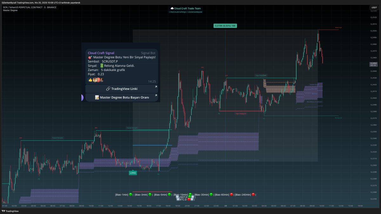Click the green Bias-5min status dot
Image resolution: width=381 pixels, height=214 pixels.
169,194
